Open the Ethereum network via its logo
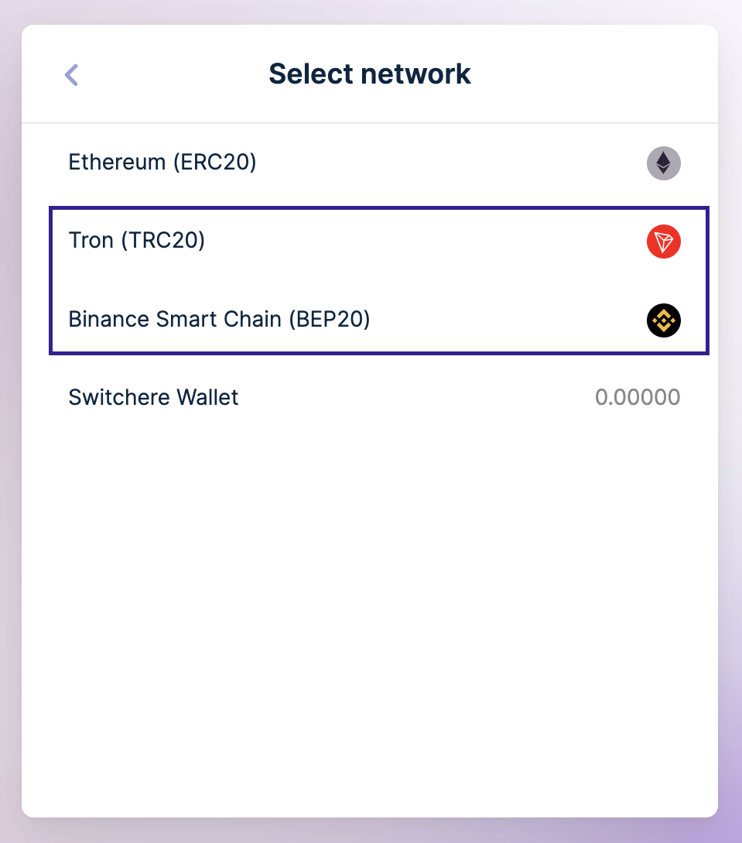 coord(663,163)
